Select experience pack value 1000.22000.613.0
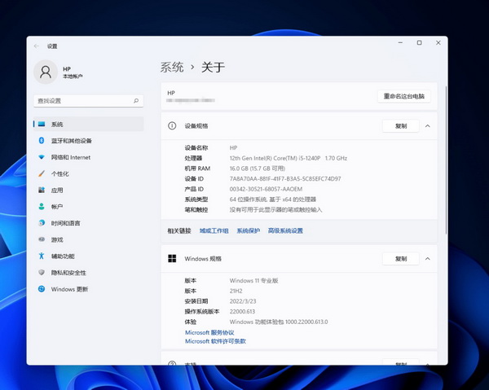 pyautogui.click(x=279, y=322)
